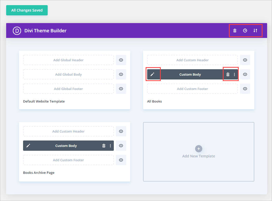Edit All Books Custom Body with pencil

pos(152,74)
